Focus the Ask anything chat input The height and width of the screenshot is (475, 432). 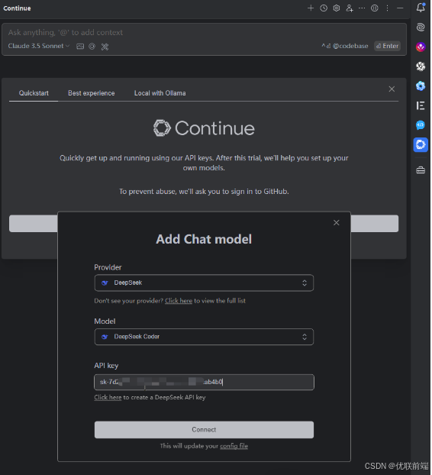(205, 32)
